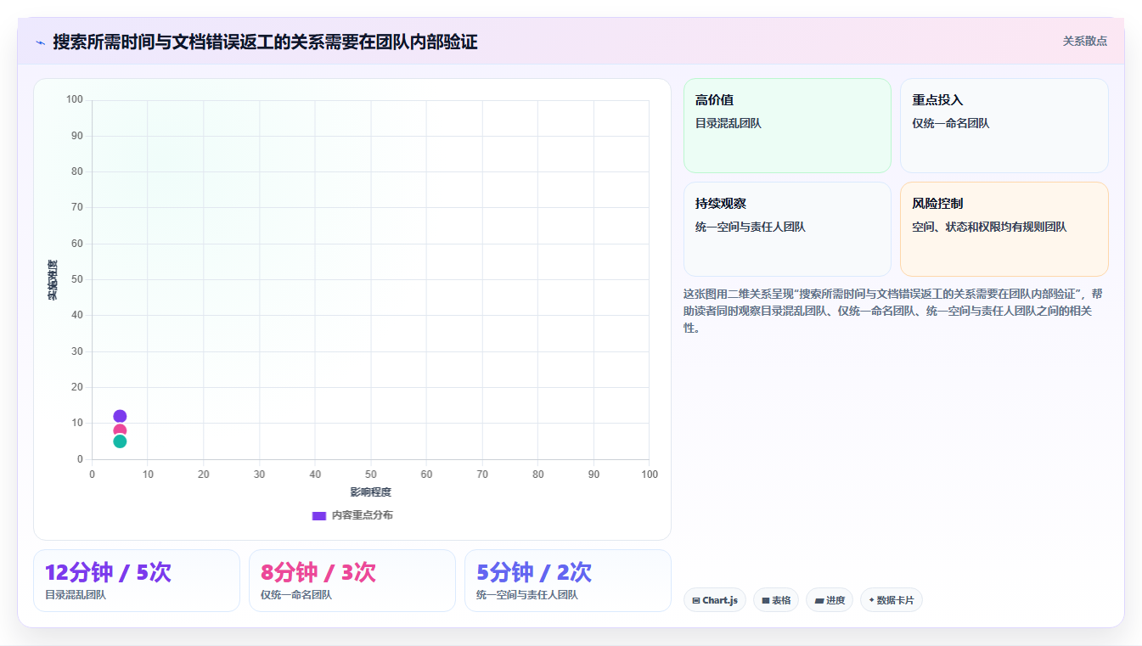
Task: Click the x-axis tick value 50
Action: (371, 475)
